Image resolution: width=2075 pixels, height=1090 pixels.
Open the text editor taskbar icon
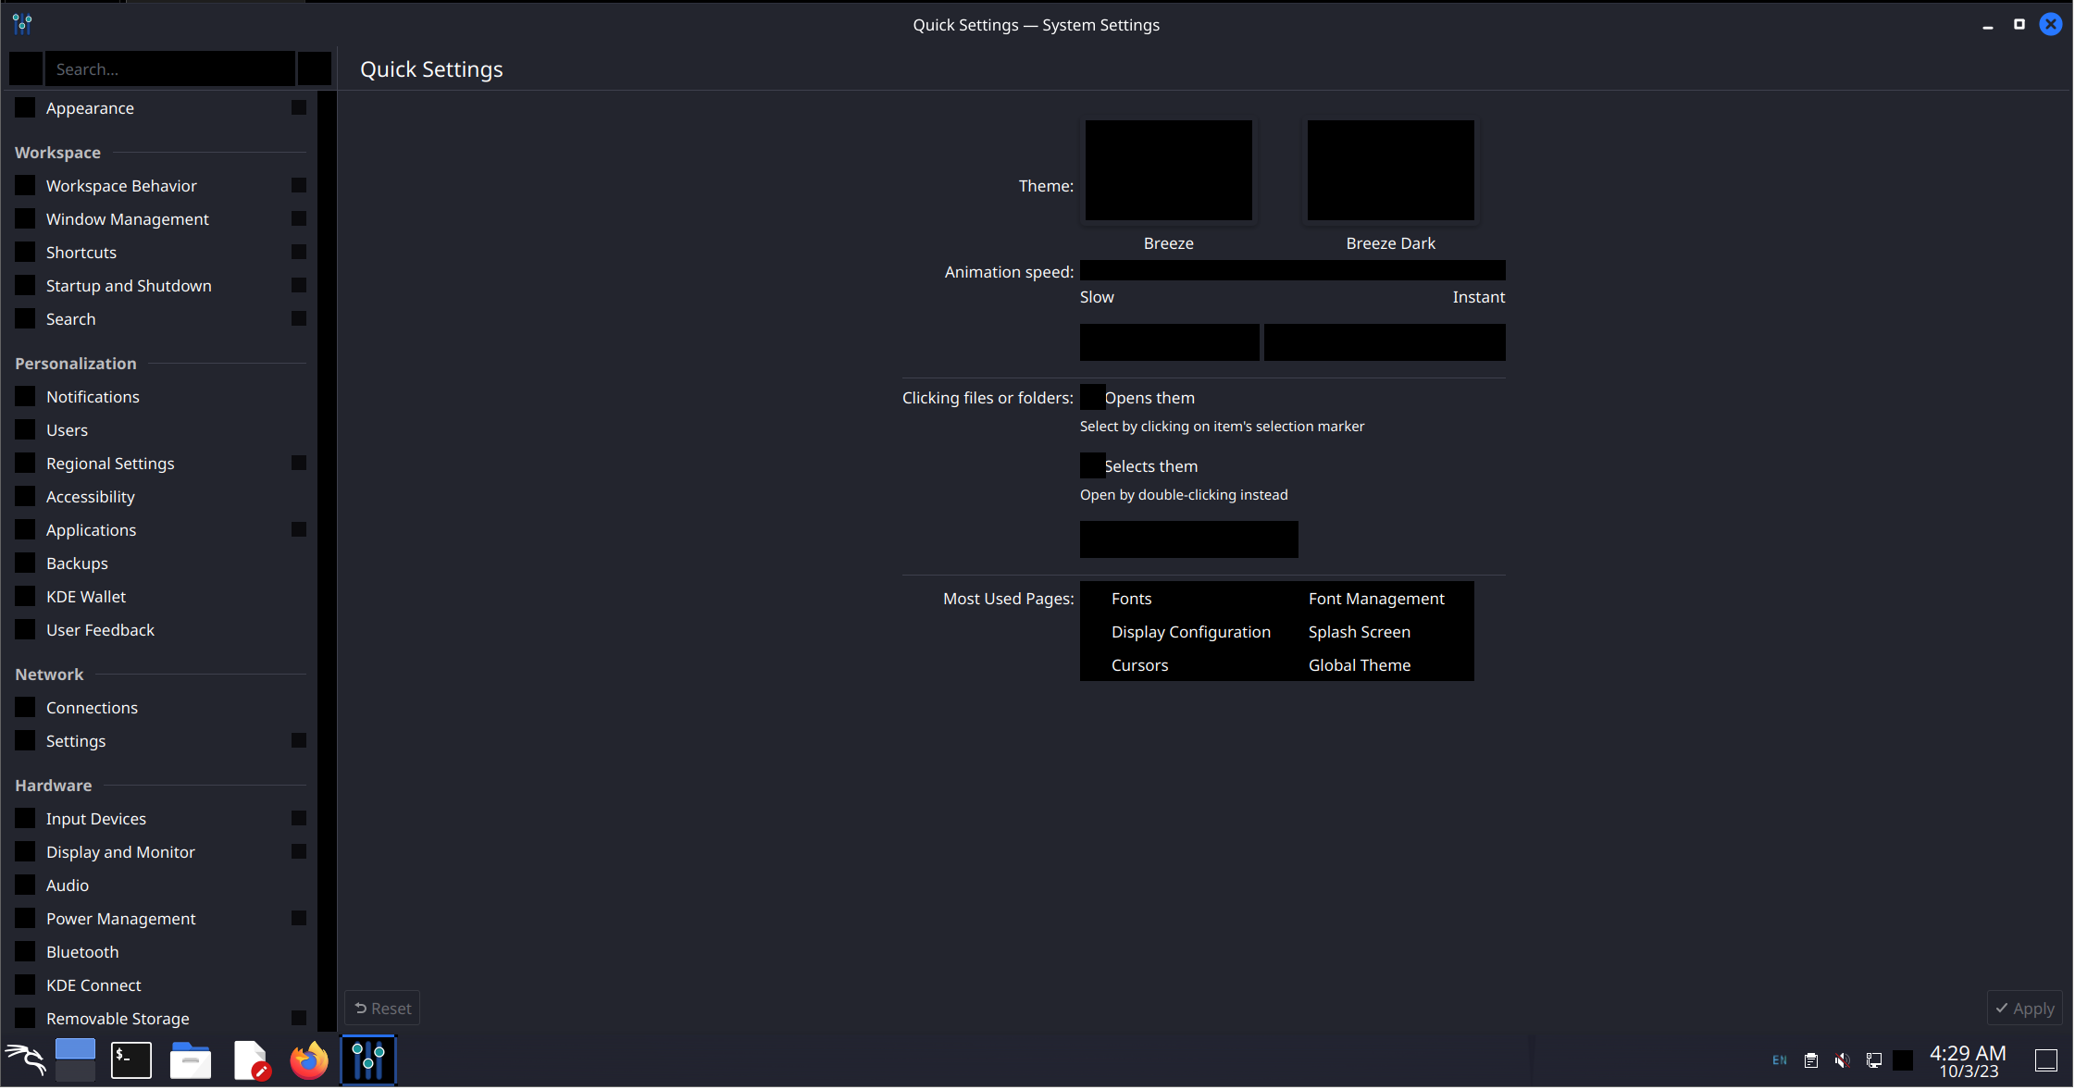click(x=250, y=1059)
